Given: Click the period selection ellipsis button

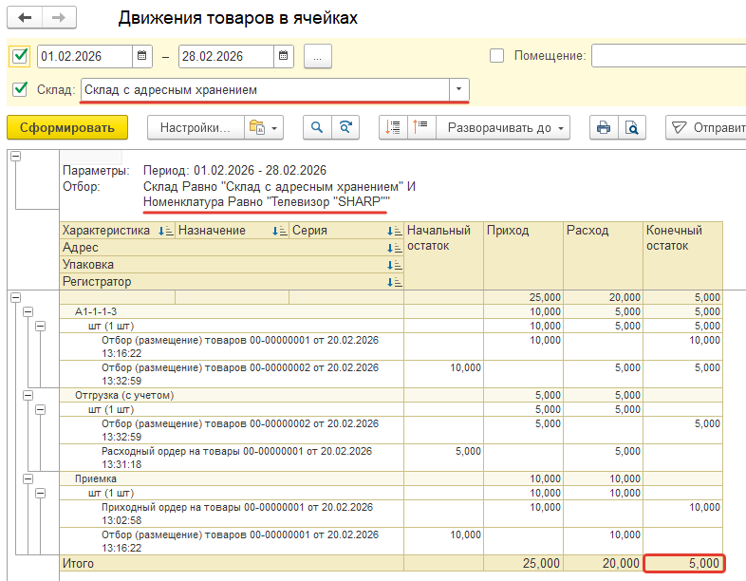Looking at the screenshot, I should pos(317,56).
